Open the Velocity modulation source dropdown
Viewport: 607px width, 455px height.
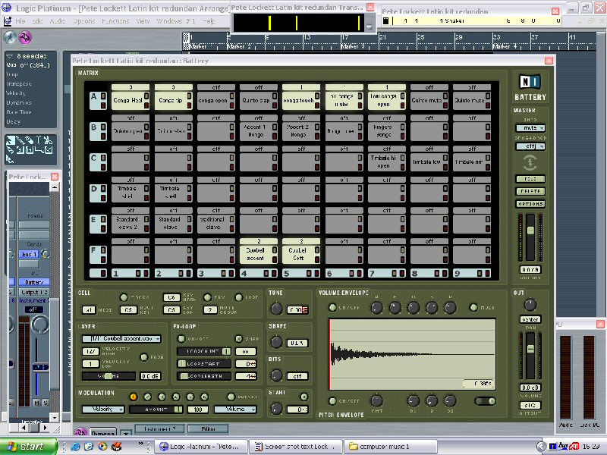[x=102, y=409]
